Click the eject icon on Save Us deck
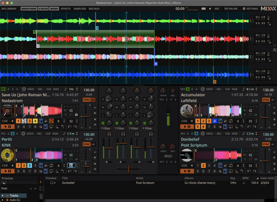Image resolution: width=277 pixels, height=202 pixels. (x=65, y=115)
